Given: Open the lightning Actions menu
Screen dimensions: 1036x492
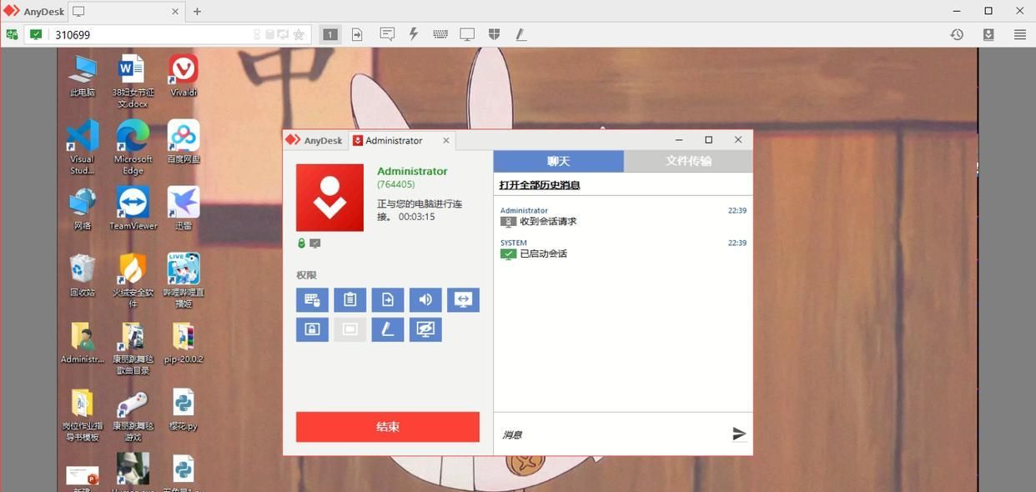Looking at the screenshot, I should (x=414, y=34).
